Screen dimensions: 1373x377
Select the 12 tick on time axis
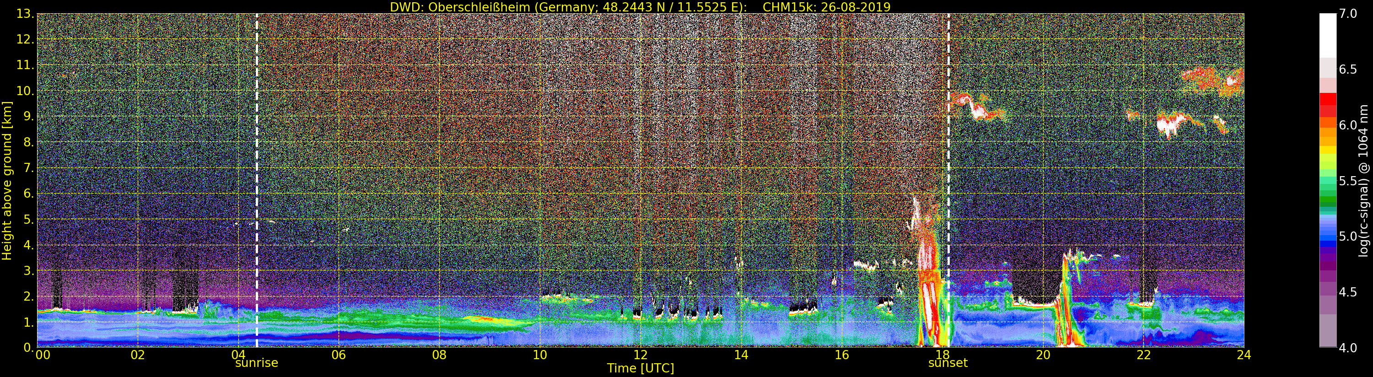(640, 355)
